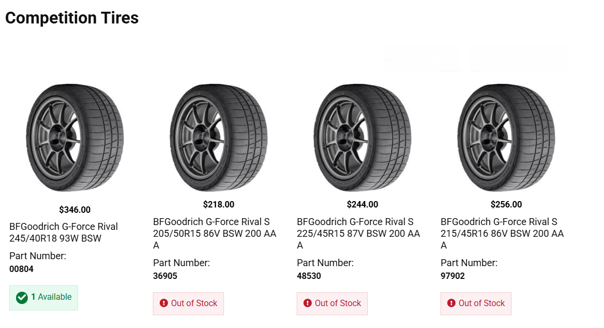Click the green checkmark icon beside "1 Available"
The height and width of the screenshot is (328, 604).
(22, 297)
